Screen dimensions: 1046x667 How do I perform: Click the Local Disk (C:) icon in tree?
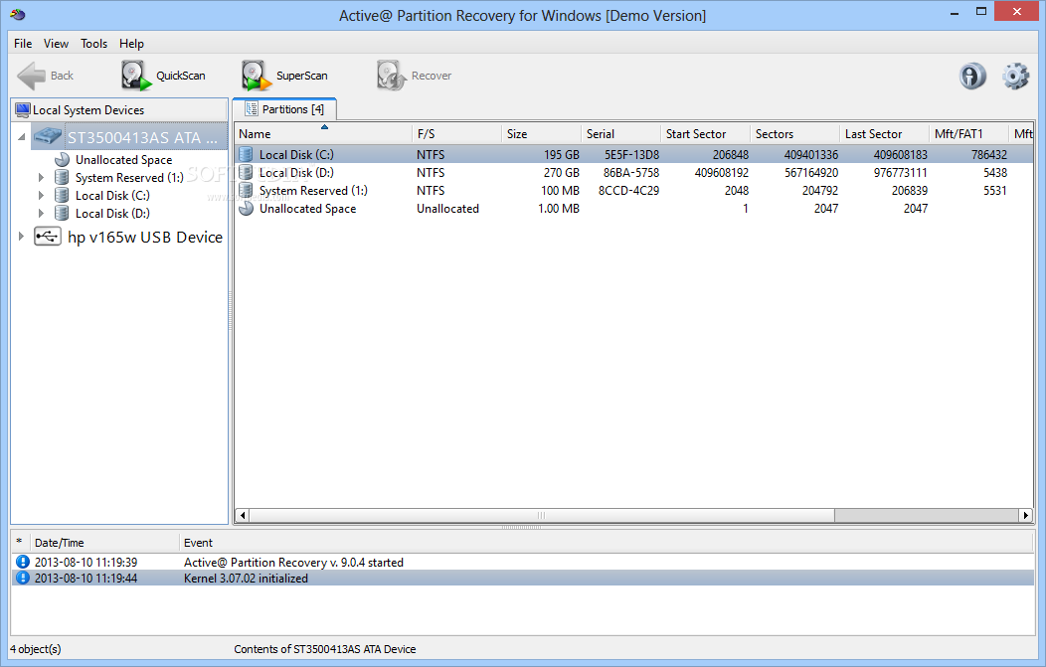62,196
